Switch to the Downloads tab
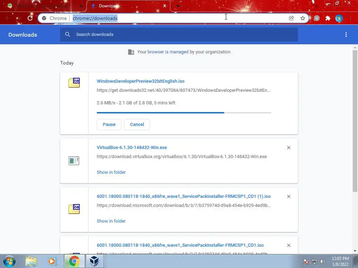The height and width of the screenshot is (268, 358). pyautogui.click(x=128, y=6)
